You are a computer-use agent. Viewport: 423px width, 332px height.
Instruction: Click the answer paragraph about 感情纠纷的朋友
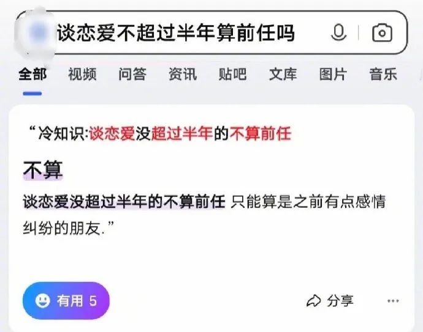[x=204, y=215]
